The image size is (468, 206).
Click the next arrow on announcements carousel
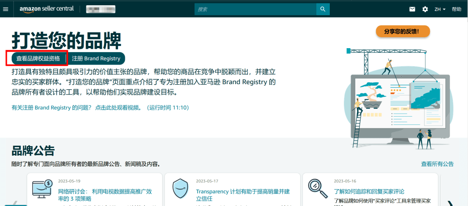450,203
